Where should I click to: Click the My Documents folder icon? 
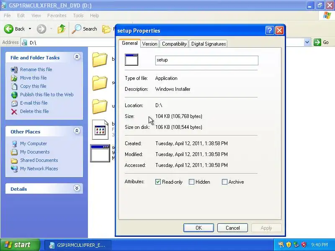[x=14, y=152]
